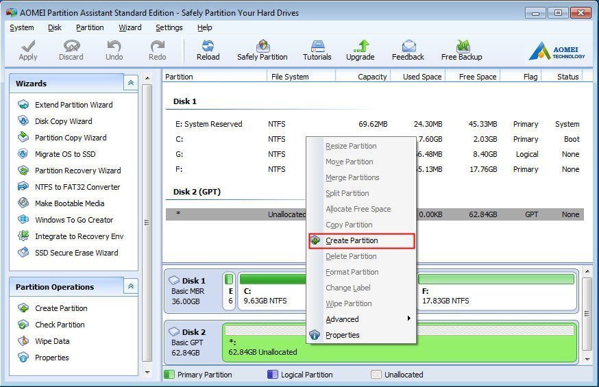Screen dimensions: 599x387
Task: Open the System menu
Action: [22, 27]
